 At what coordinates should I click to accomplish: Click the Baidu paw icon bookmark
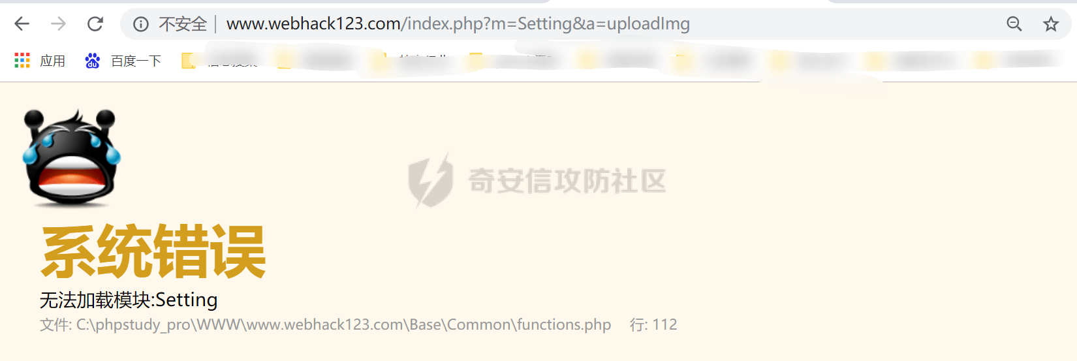(93, 61)
